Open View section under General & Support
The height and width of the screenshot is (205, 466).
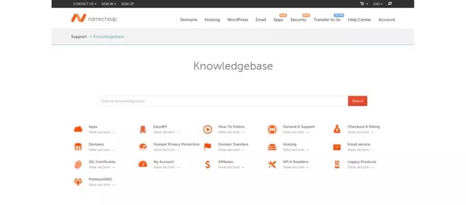pos(296,132)
